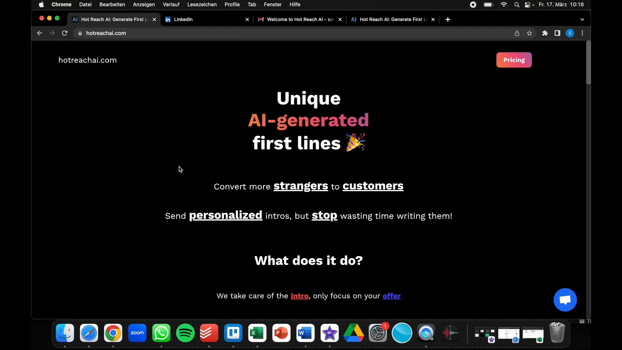Click the hotreachai.com site logo
This screenshot has height=350, width=622.
tap(87, 60)
